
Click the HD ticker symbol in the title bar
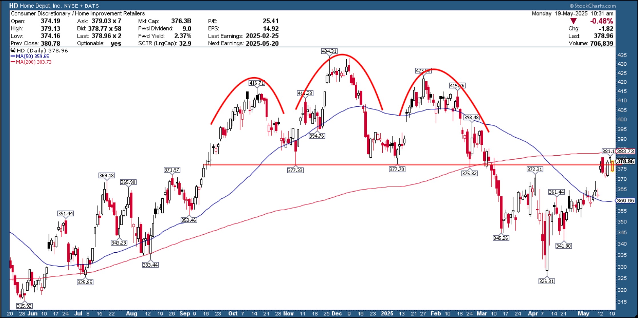13,6
